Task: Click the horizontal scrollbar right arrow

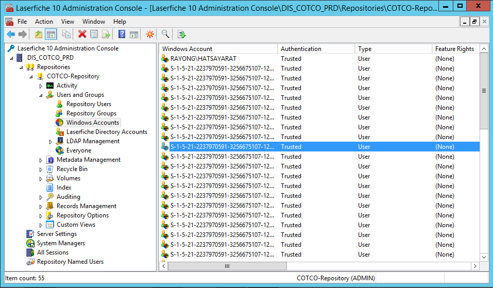Action: tap(475, 266)
